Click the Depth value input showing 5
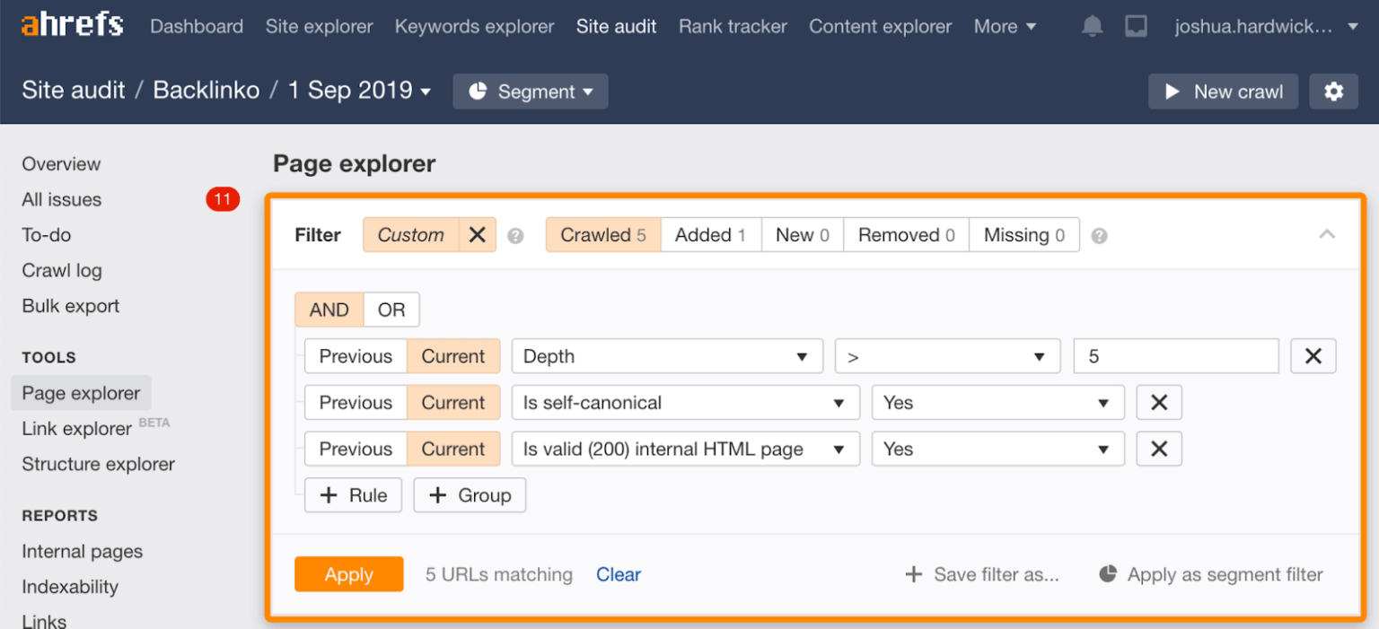The height and width of the screenshot is (629, 1379). (x=1176, y=355)
